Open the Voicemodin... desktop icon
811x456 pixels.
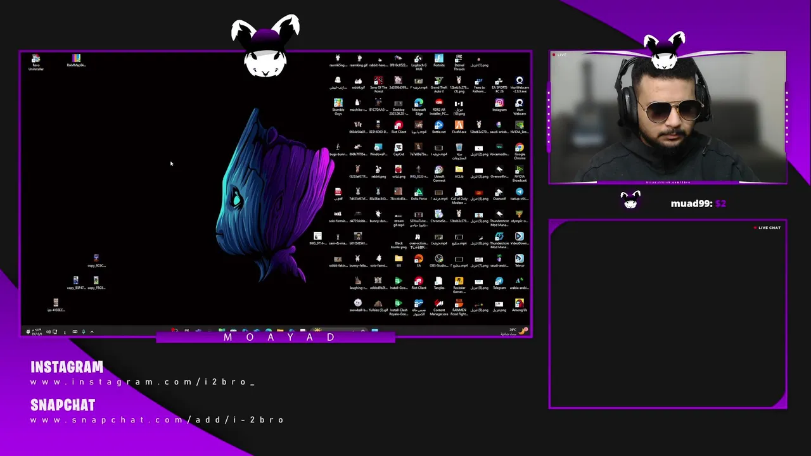(499, 149)
